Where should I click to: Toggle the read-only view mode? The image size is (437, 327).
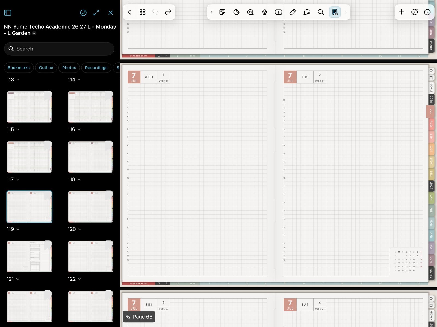pos(335,12)
